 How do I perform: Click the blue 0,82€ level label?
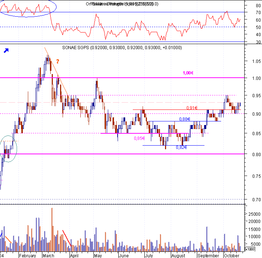point(181,147)
